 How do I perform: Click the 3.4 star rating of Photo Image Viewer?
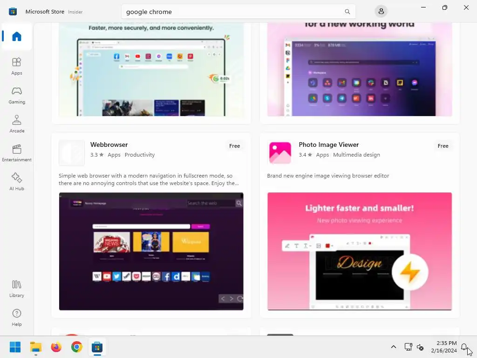click(x=306, y=155)
